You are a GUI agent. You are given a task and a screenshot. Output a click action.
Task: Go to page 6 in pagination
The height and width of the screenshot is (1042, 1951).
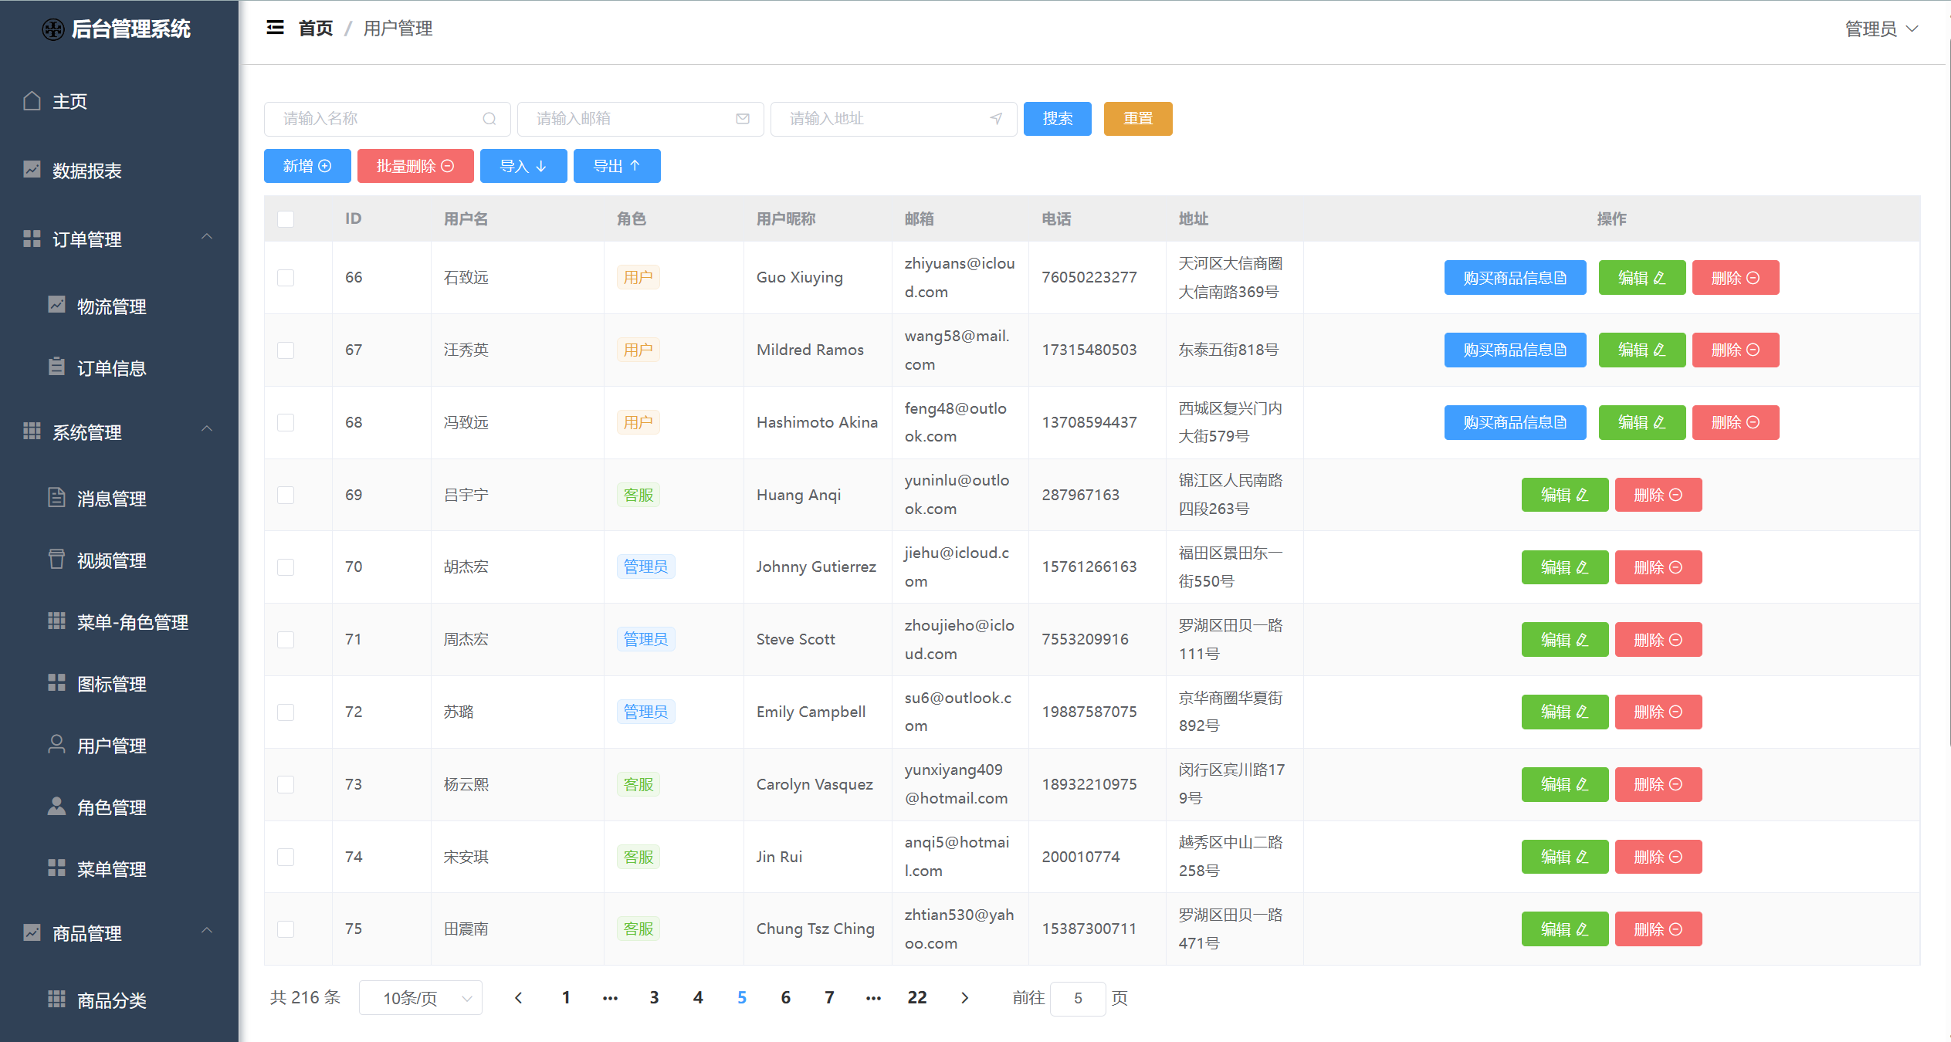786,998
